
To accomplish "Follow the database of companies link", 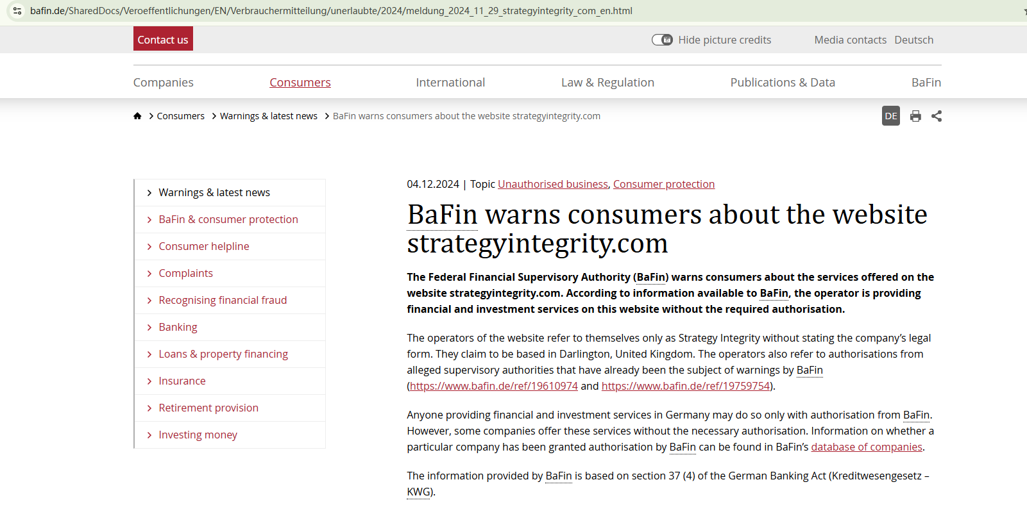I will pos(866,447).
